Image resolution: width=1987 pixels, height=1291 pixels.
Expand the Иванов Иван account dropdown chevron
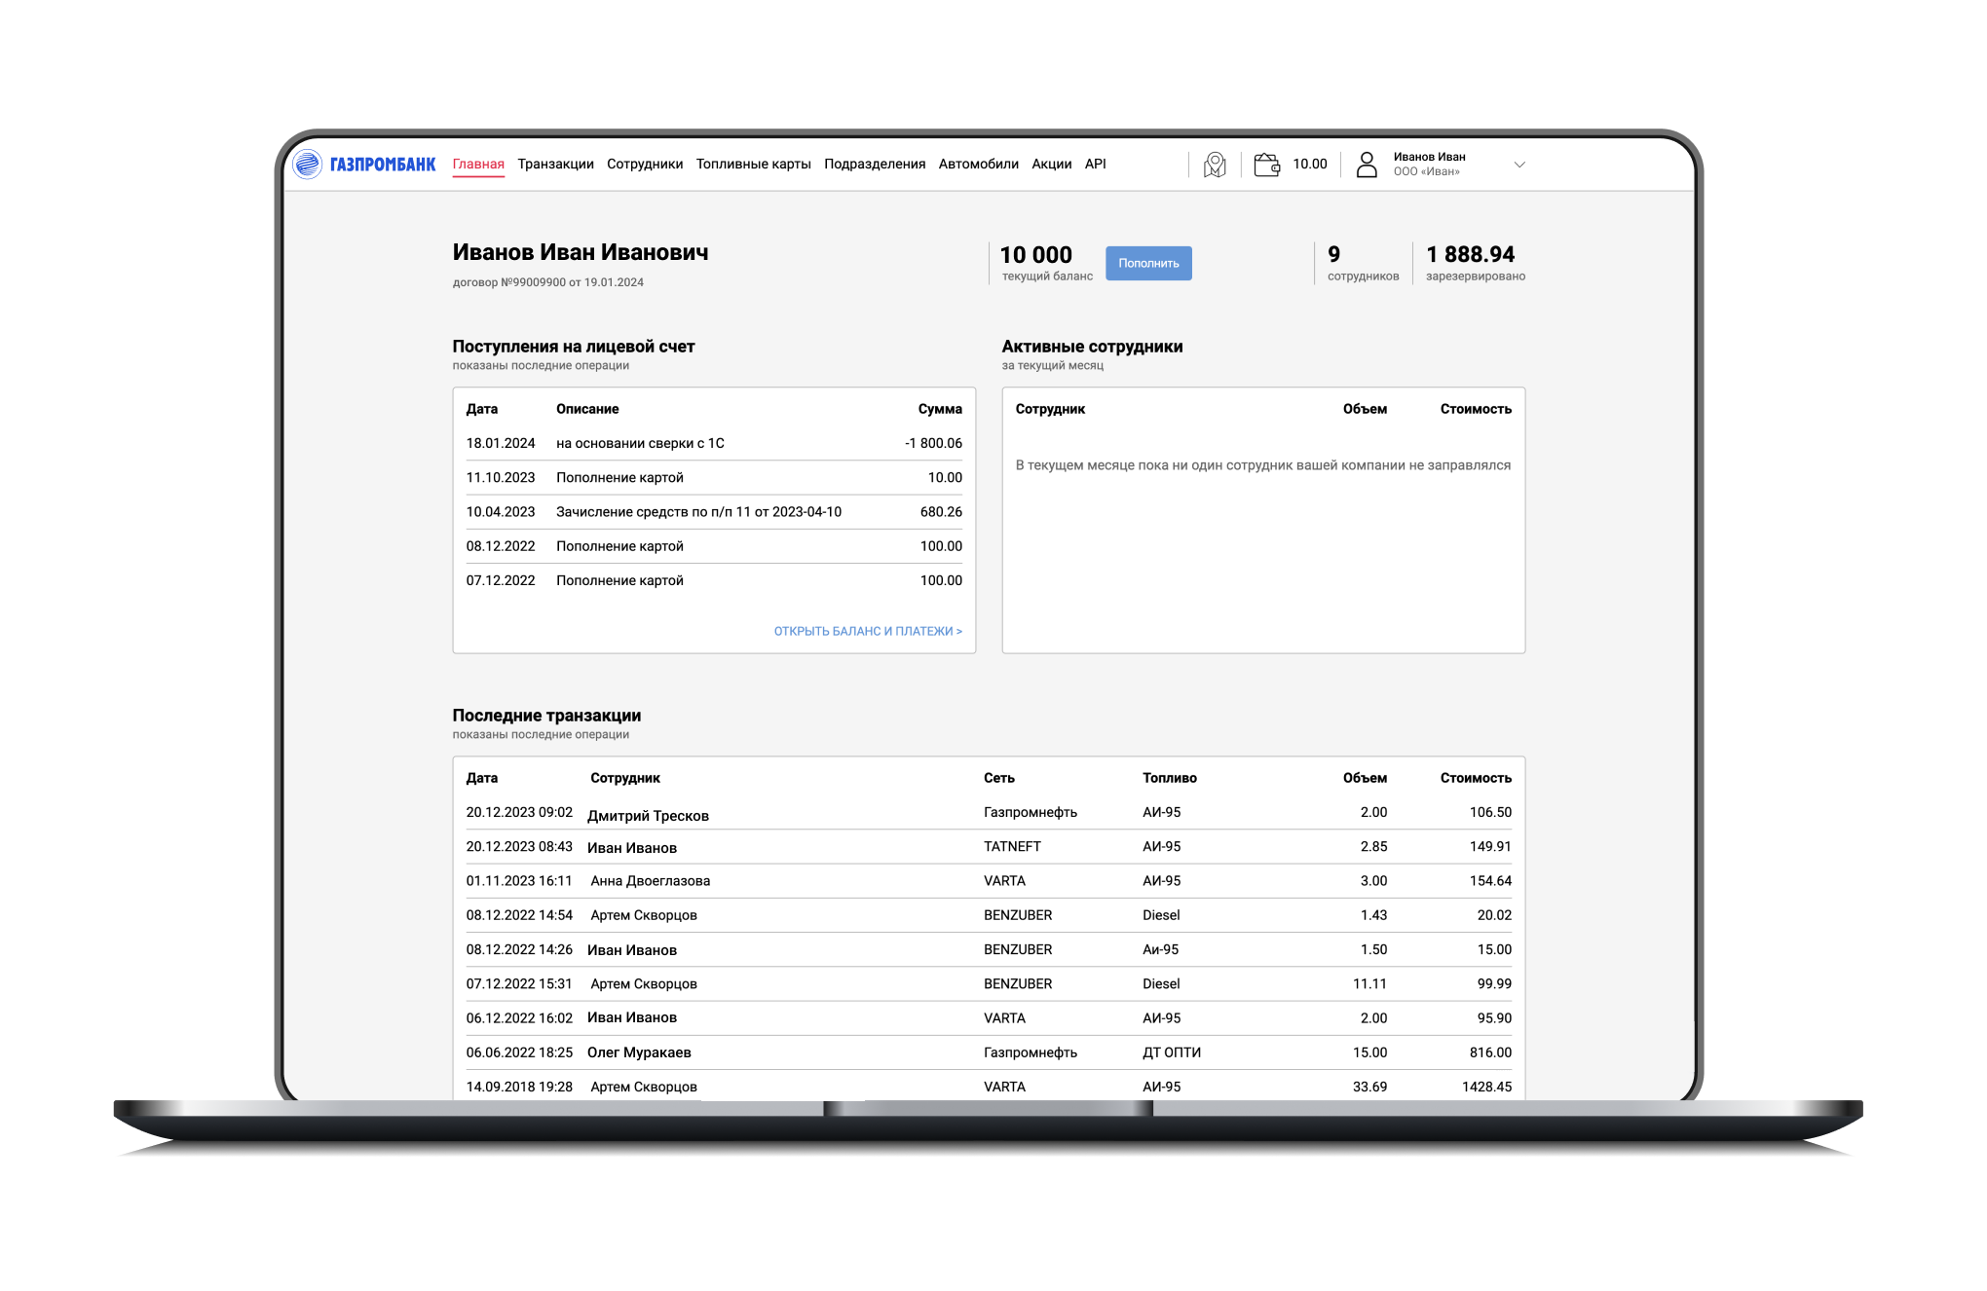click(1518, 165)
